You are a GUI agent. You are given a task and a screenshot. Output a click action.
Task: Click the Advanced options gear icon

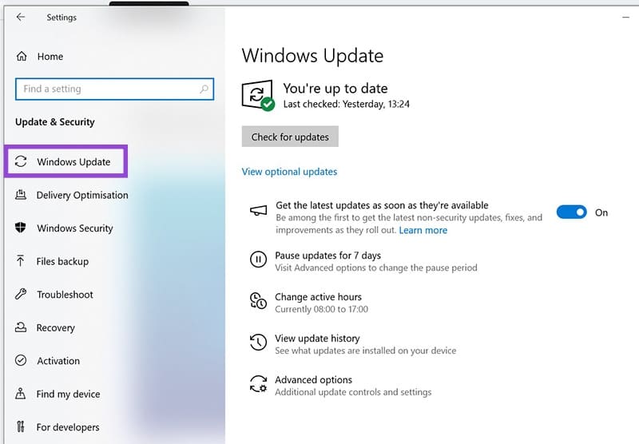(x=258, y=384)
